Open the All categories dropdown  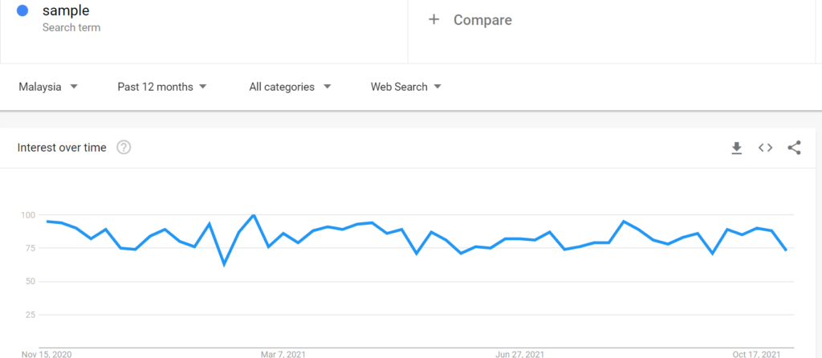pos(289,87)
